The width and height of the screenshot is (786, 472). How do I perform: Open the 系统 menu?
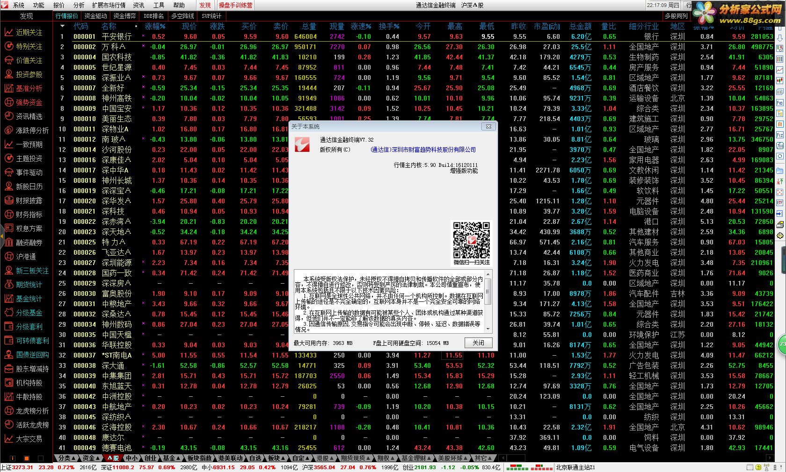click(x=19, y=5)
